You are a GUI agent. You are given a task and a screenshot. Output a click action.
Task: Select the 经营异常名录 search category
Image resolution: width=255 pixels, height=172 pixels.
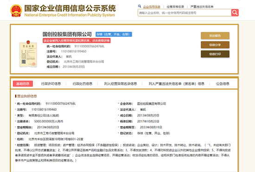175,6
